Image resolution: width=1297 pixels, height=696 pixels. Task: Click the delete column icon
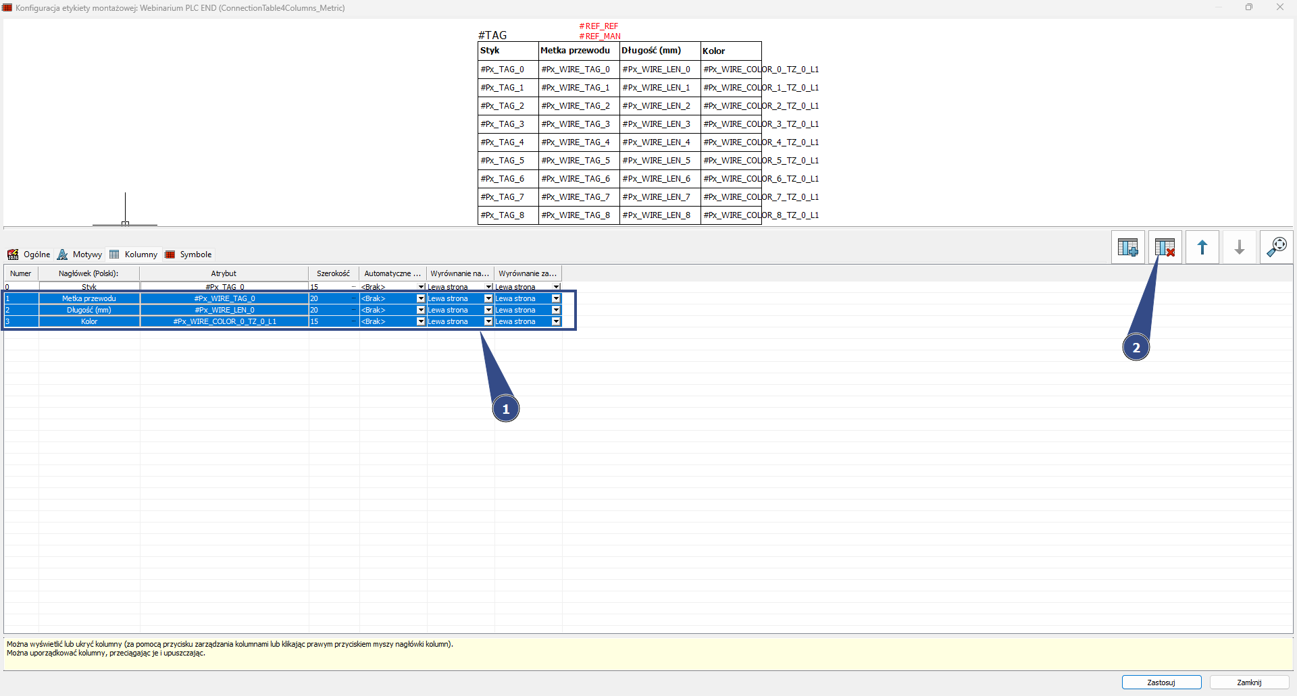[1165, 248]
